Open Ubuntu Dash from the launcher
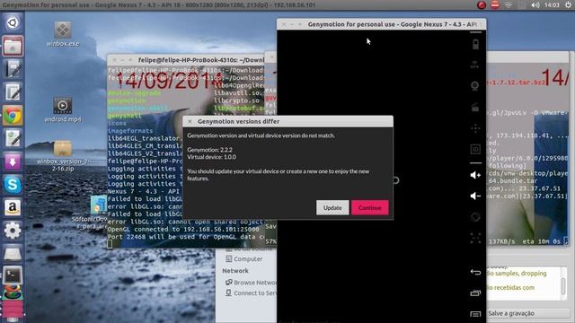Image resolution: width=575 pixels, height=323 pixels. (13, 22)
